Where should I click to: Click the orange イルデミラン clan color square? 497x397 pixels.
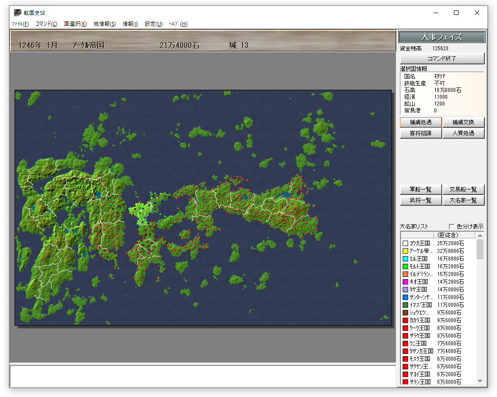pos(405,274)
